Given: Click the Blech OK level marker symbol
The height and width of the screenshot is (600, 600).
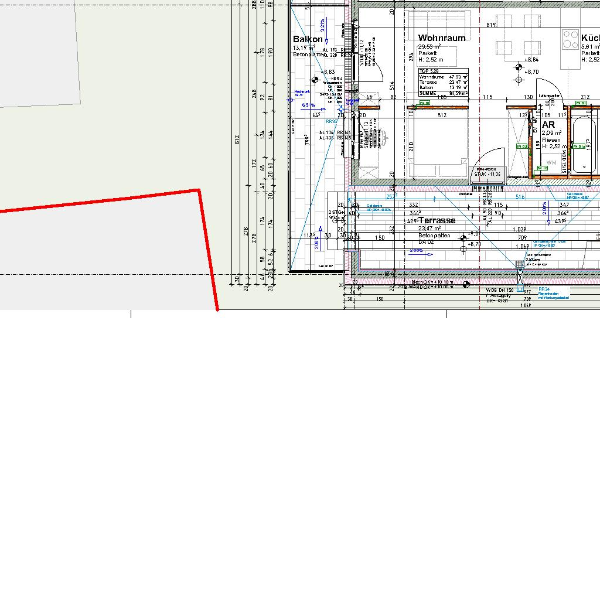Looking at the screenshot, I should point(466,285).
